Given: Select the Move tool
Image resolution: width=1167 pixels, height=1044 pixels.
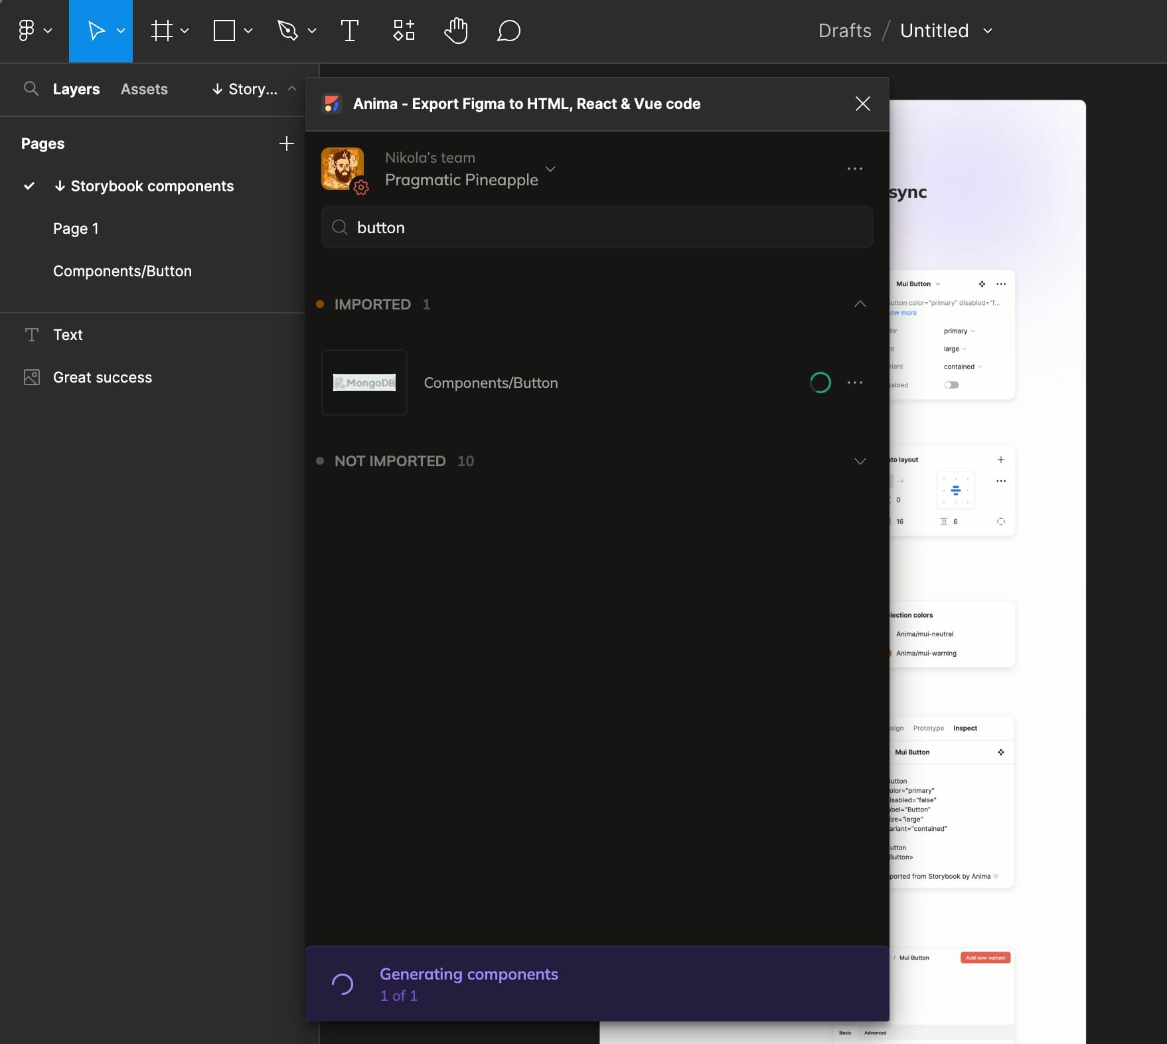Looking at the screenshot, I should pos(96,31).
